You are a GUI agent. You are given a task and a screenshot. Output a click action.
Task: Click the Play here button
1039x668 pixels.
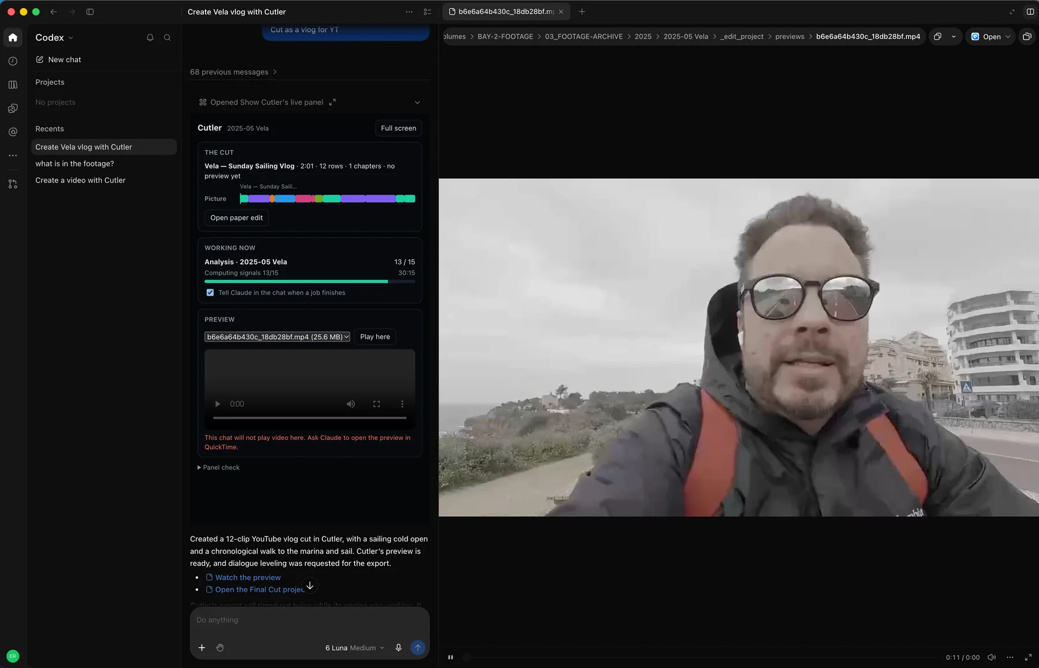click(x=375, y=337)
